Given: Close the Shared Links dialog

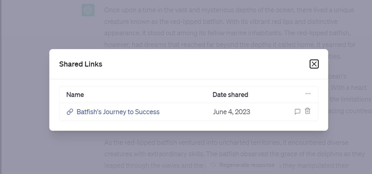Looking at the screenshot, I should point(314,64).
